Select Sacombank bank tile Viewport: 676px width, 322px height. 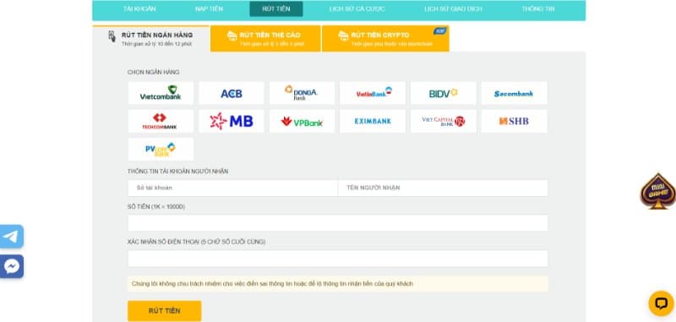coord(514,93)
